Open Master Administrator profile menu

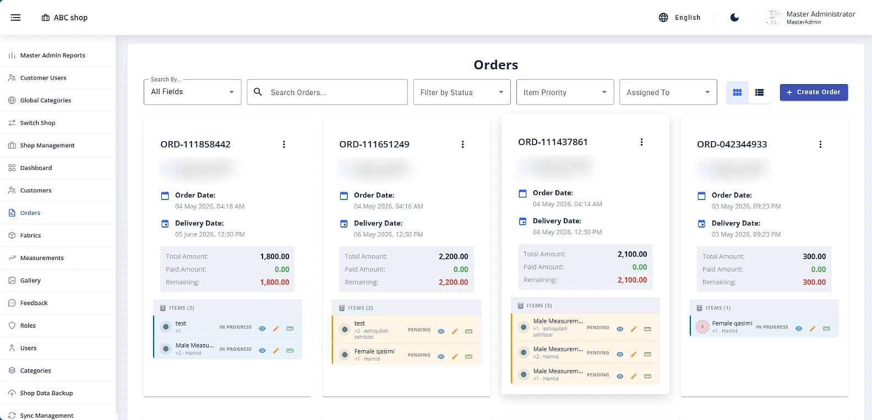pos(810,18)
